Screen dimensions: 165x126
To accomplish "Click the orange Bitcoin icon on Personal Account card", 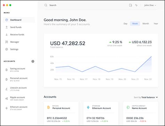I will click(x=48, y=107).
